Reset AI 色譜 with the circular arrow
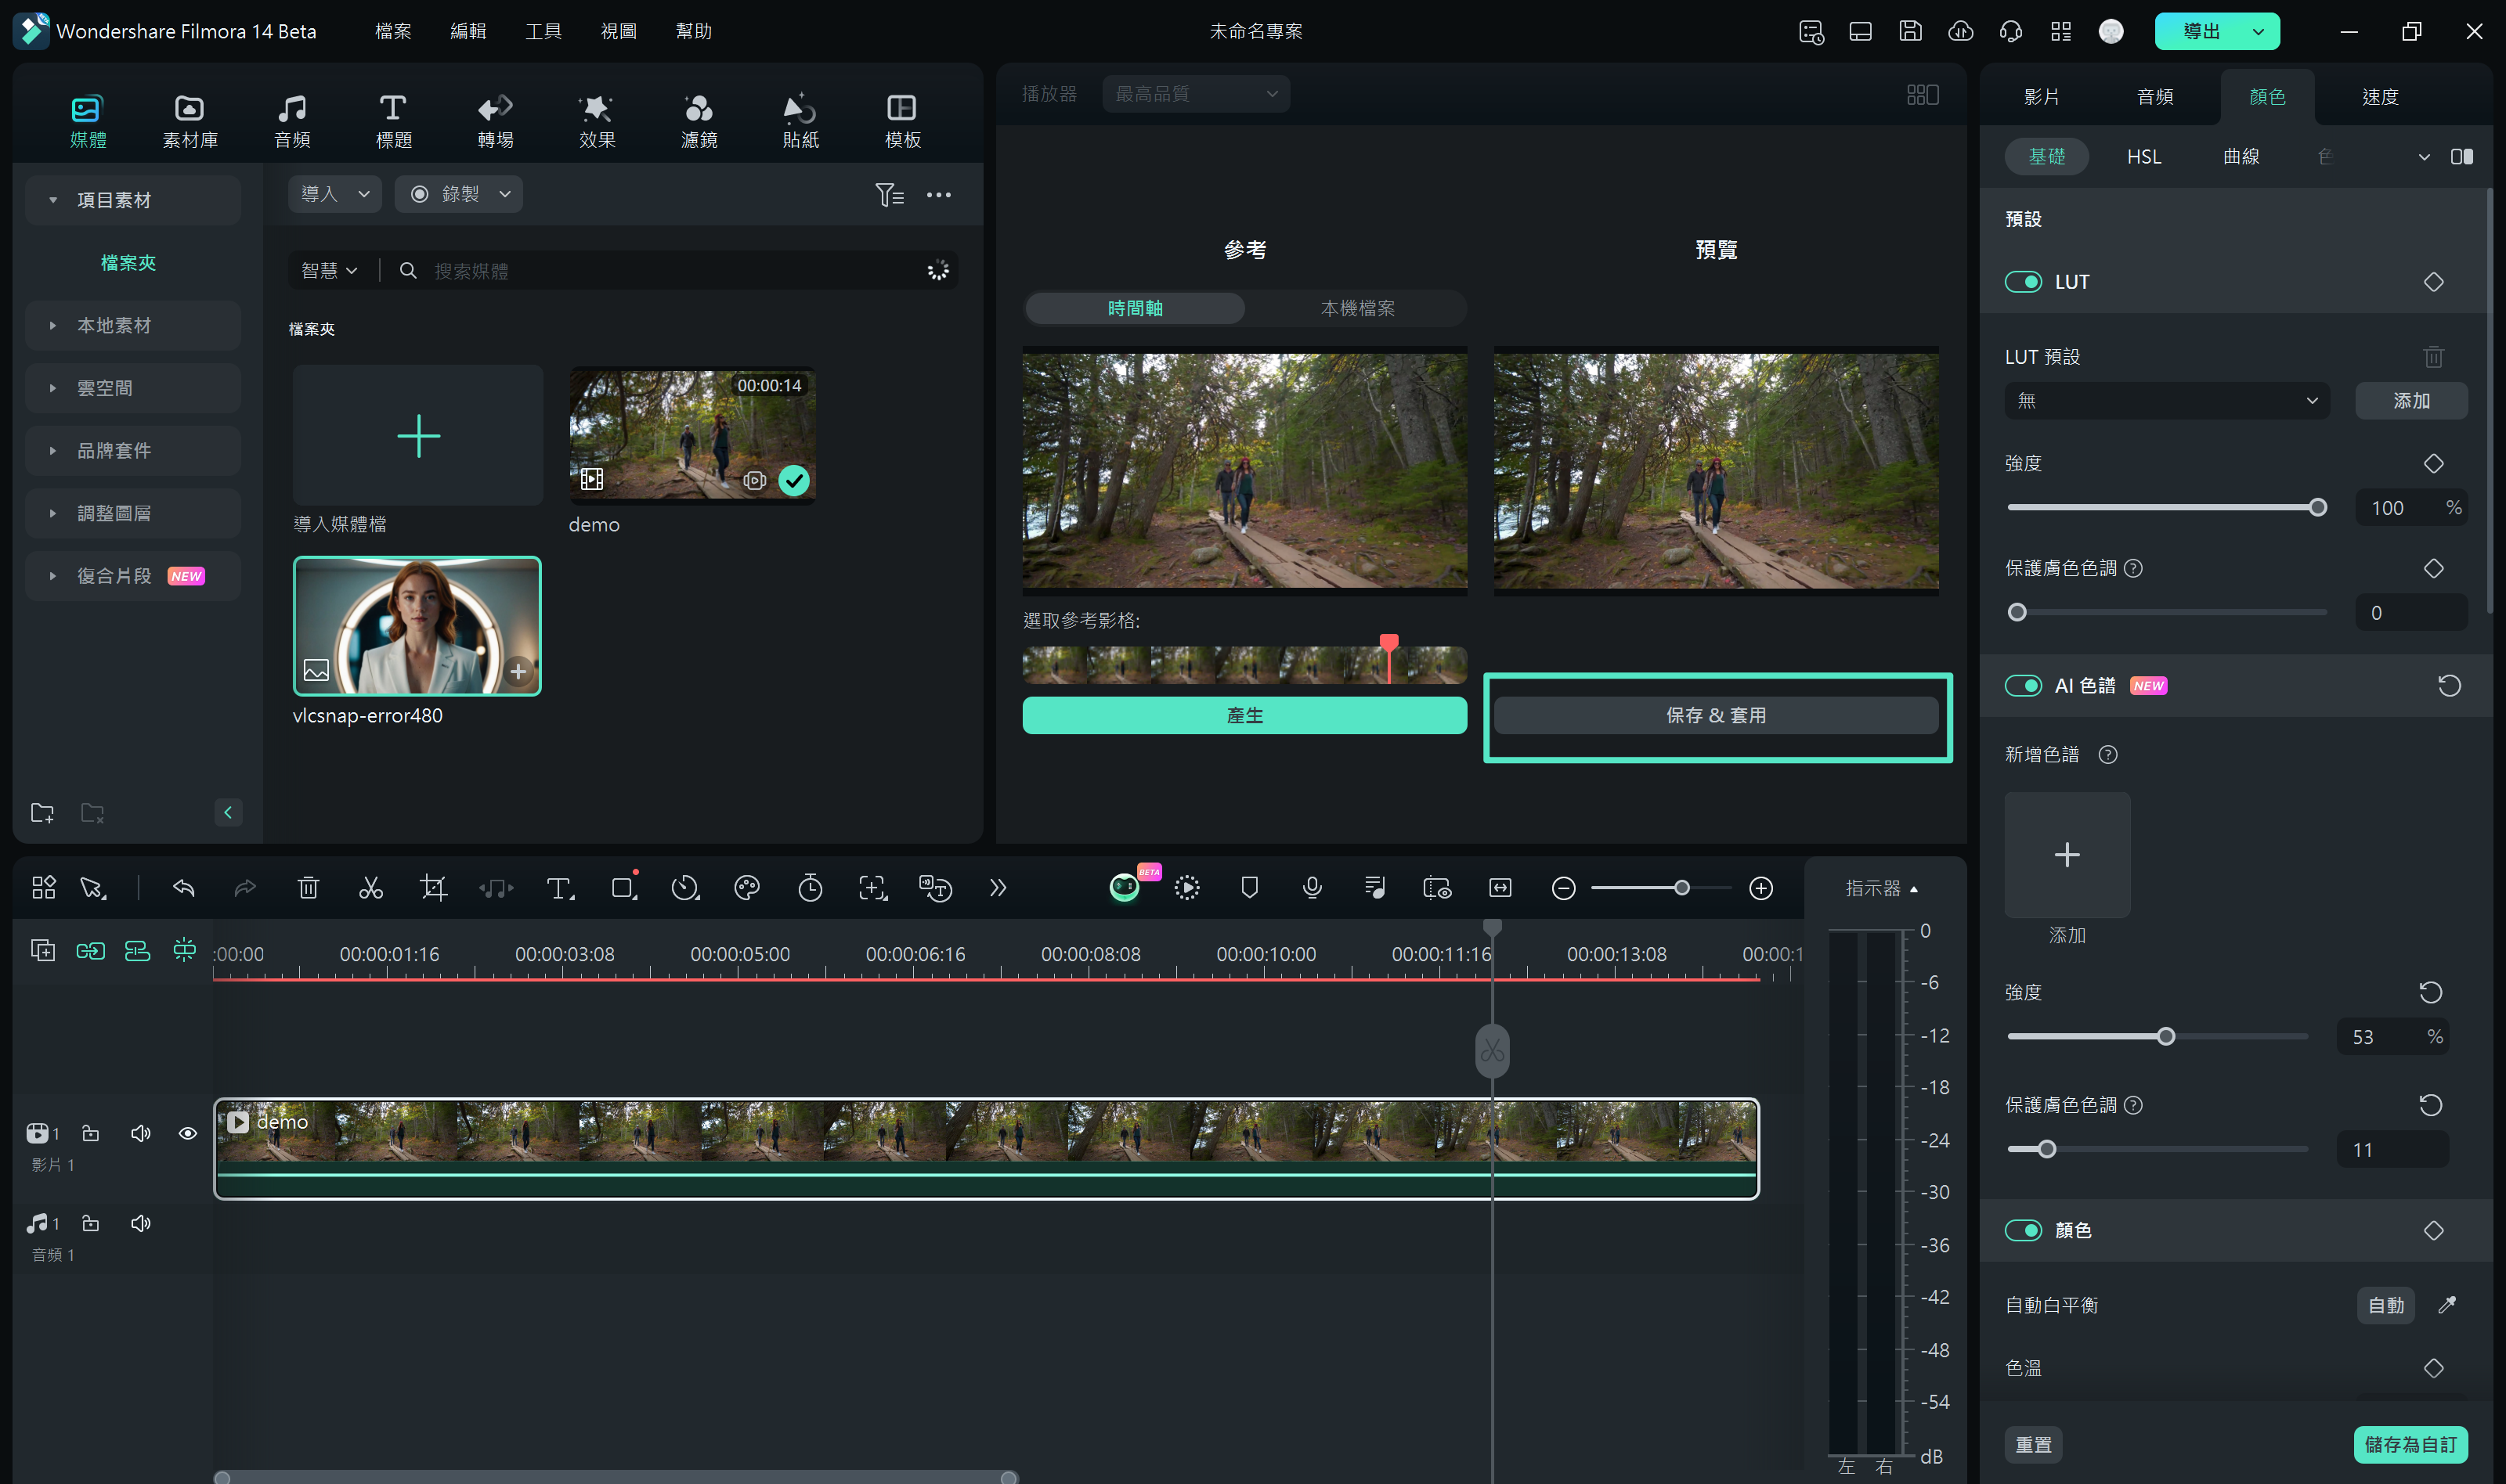The image size is (2506, 1484). 2449,686
